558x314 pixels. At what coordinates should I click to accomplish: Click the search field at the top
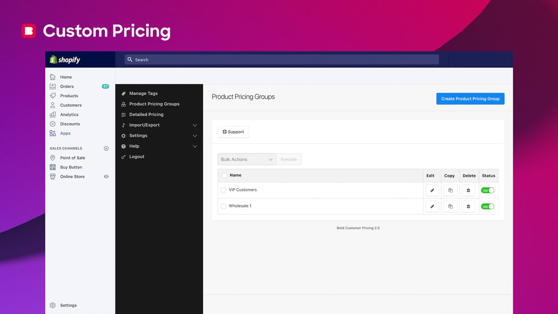pos(282,59)
